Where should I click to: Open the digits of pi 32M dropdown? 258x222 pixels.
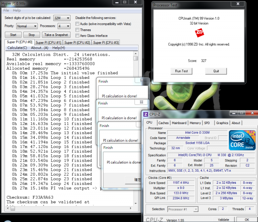[62, 18]
